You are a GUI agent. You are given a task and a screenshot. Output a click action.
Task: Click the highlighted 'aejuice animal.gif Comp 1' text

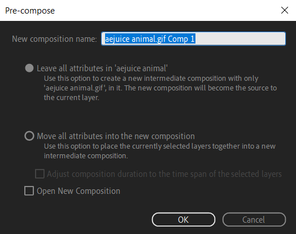(150, 39)
